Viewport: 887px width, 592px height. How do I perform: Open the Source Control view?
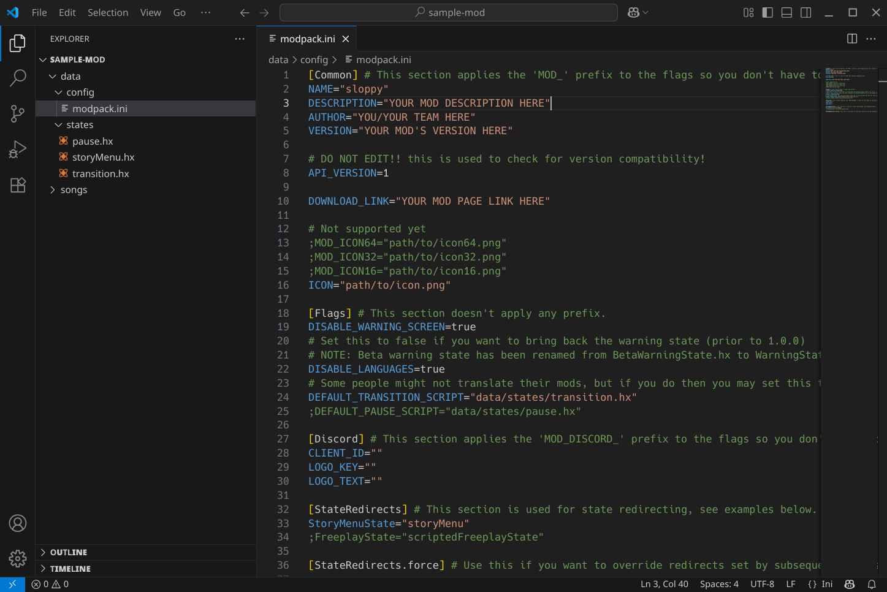pos(18,113)
